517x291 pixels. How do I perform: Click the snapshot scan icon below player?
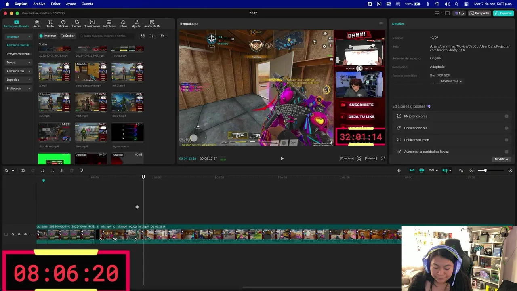click(x=359, y=158)
